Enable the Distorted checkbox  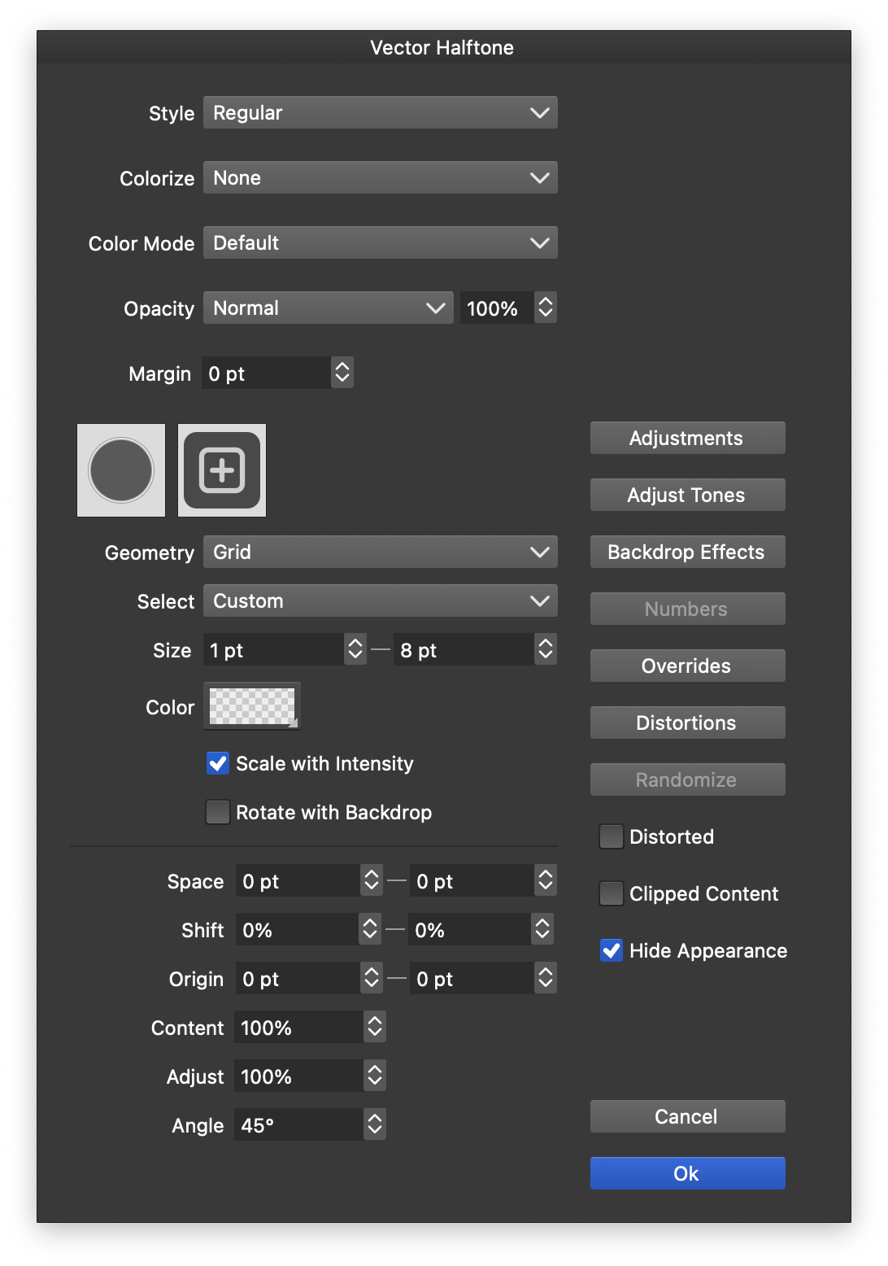612,836
